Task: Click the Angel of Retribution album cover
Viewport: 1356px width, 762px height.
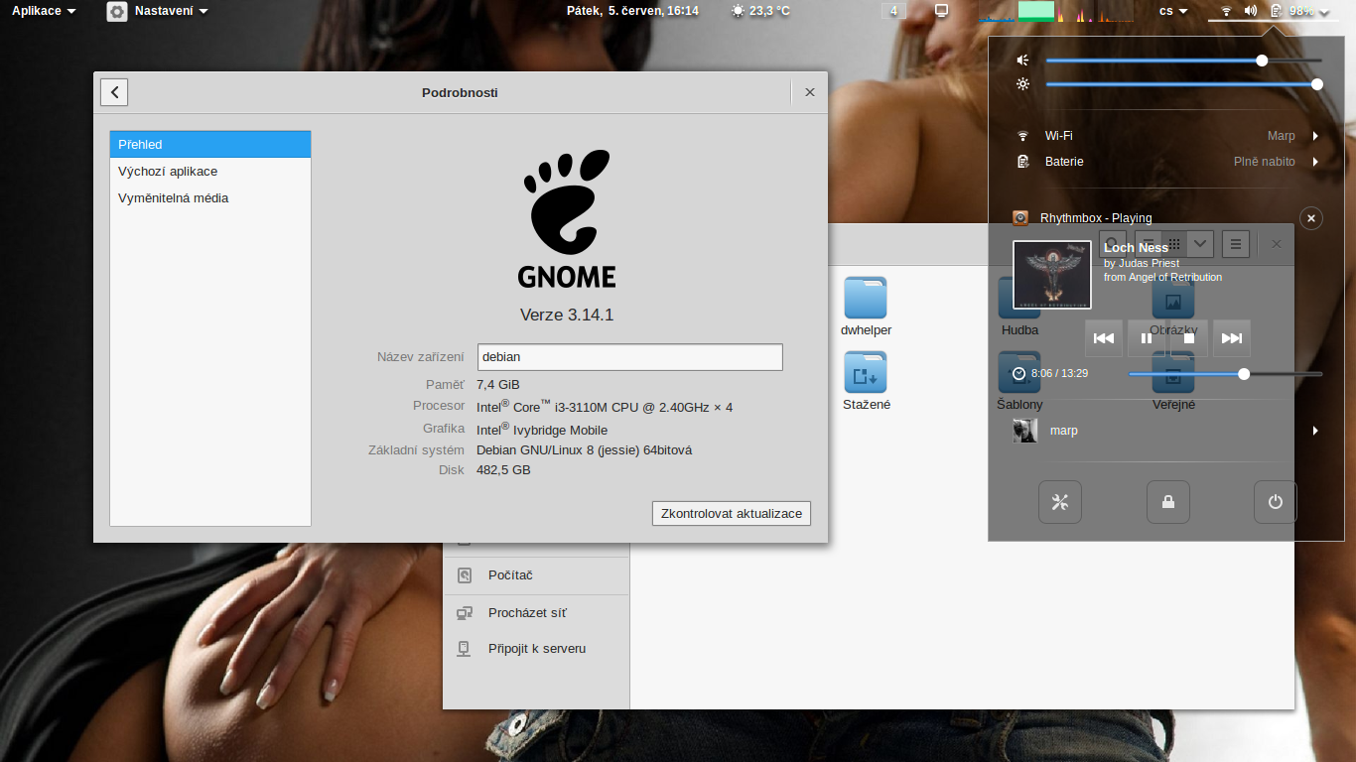Action: pos(1052,275)
